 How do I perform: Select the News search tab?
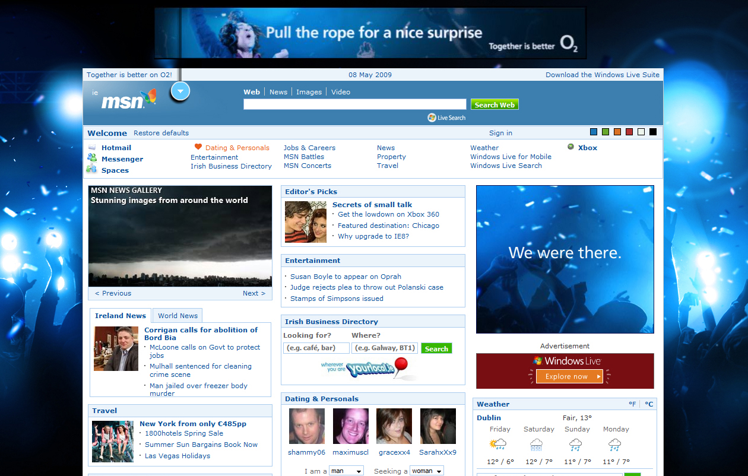(x=278, y=92)
